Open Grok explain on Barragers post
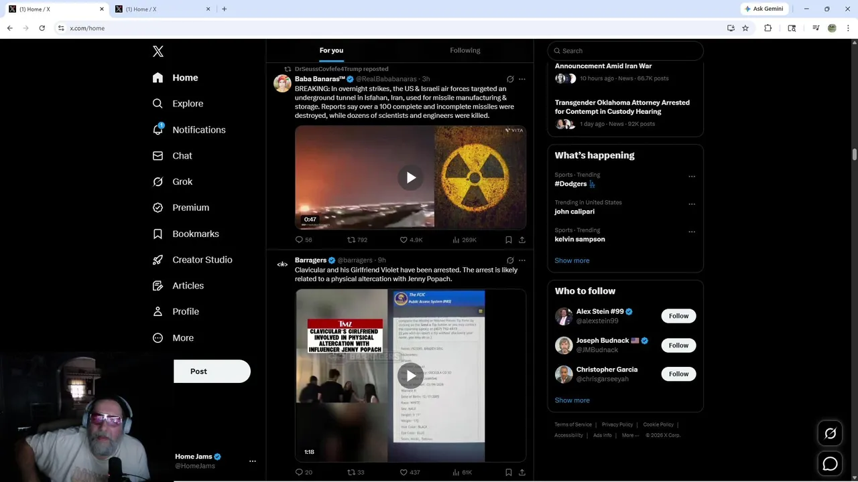 (x=510, y=260)
